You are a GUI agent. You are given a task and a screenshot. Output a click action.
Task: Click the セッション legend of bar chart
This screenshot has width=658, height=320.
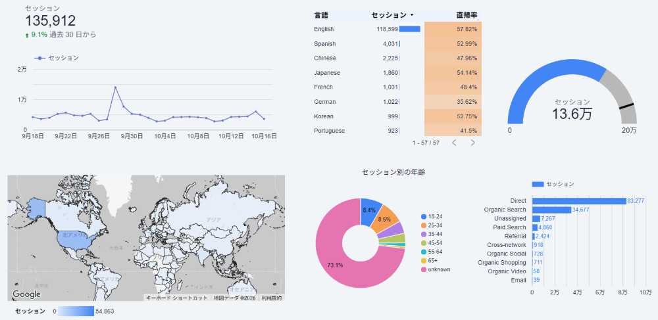(553, 184)
